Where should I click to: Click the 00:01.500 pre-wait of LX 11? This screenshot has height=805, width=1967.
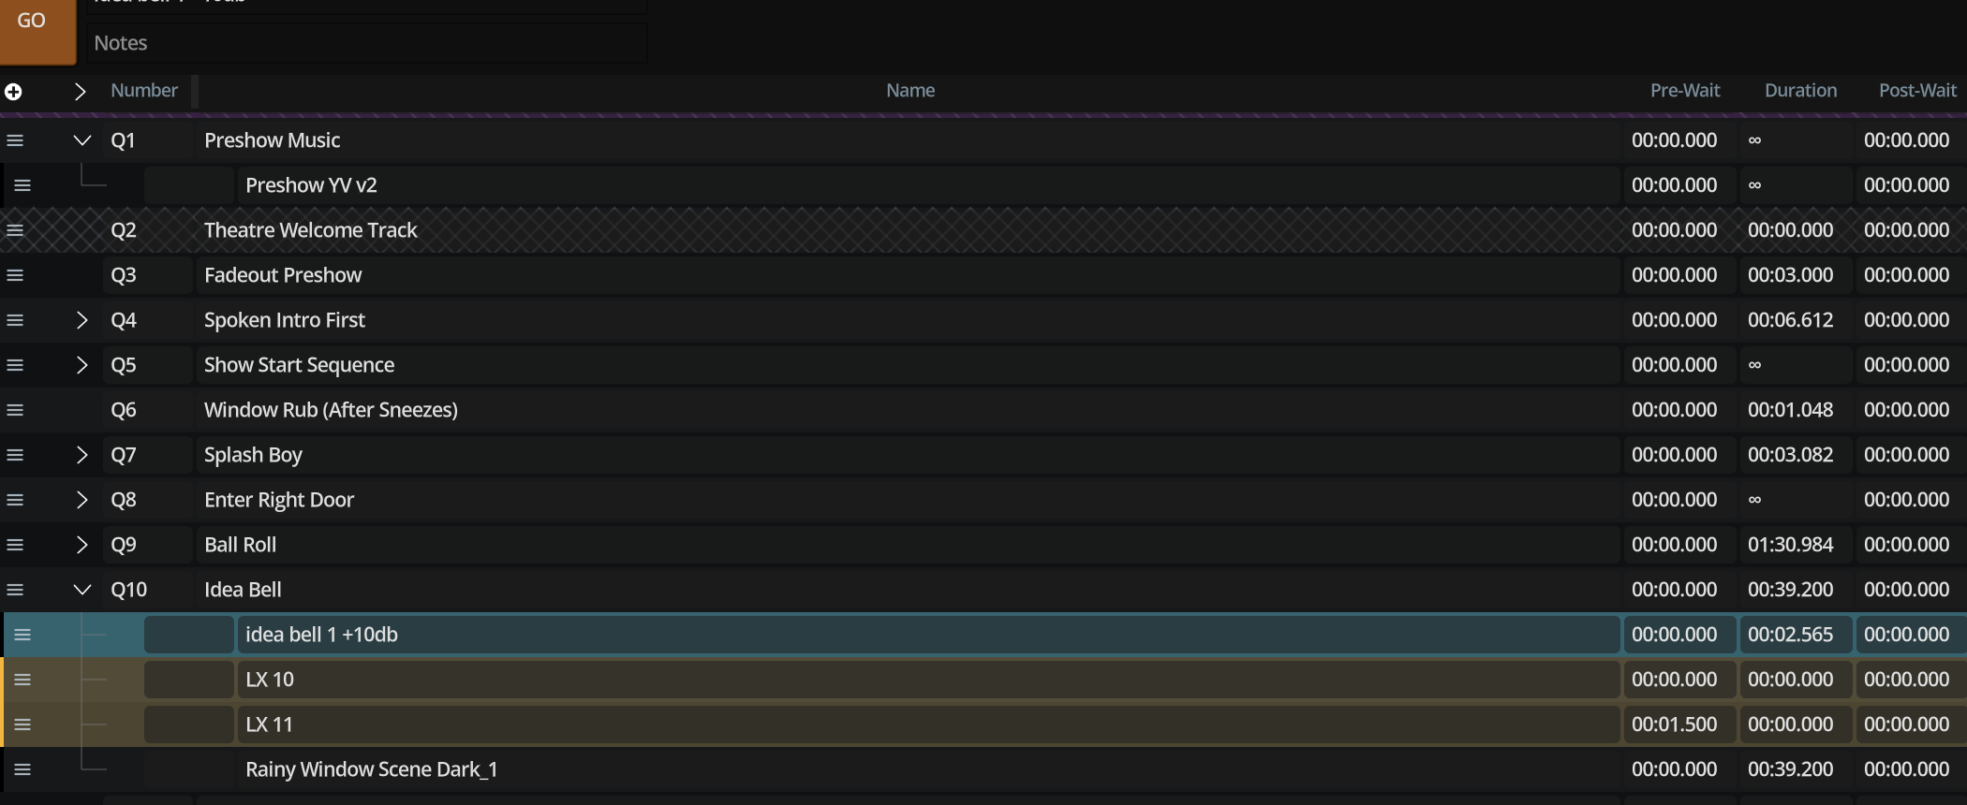1674,724
